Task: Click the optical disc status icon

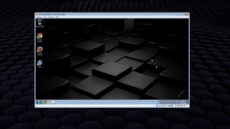Action: pos(159,106)
